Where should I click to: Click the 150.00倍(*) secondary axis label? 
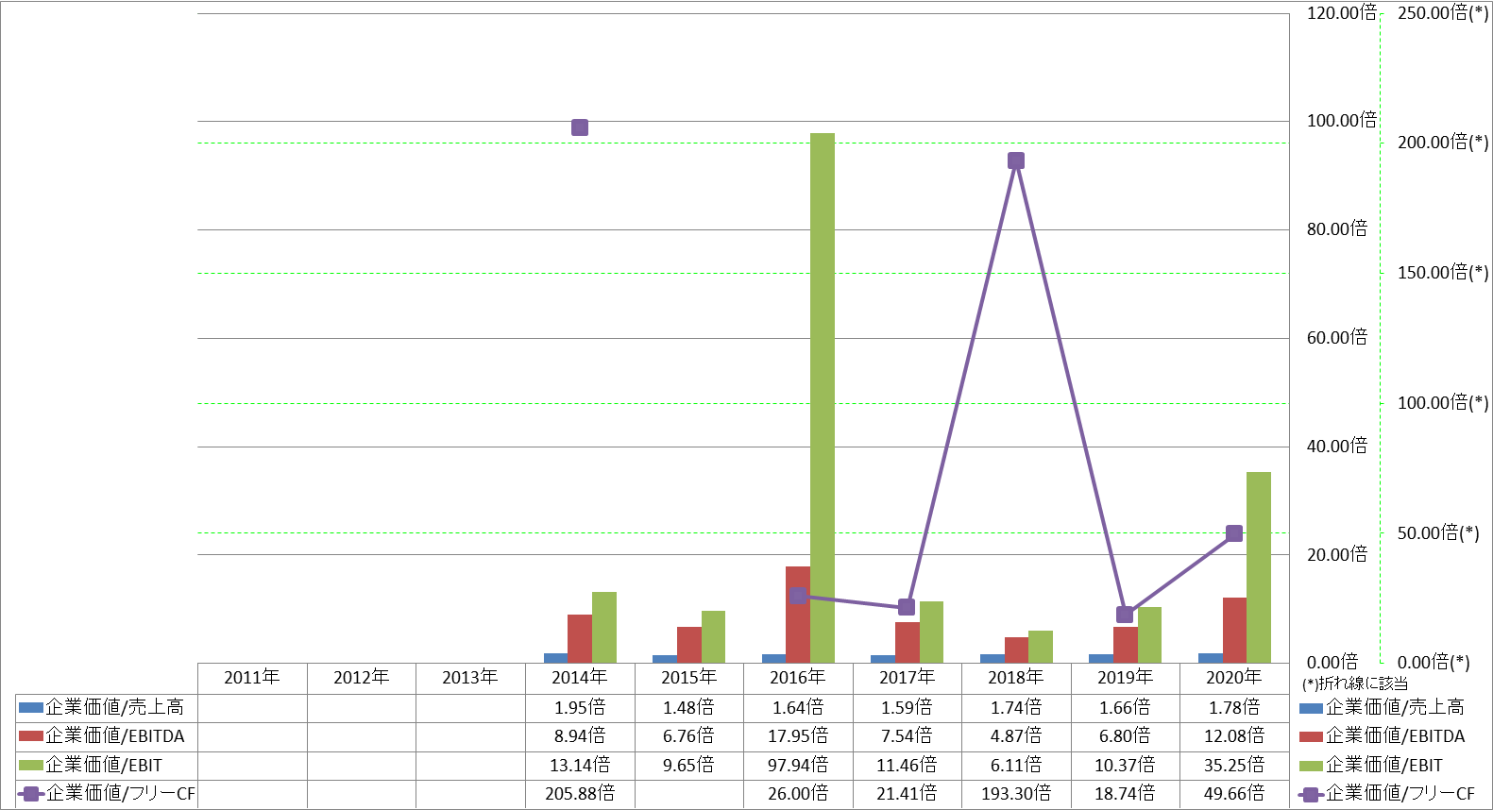tap(1443, 273)
